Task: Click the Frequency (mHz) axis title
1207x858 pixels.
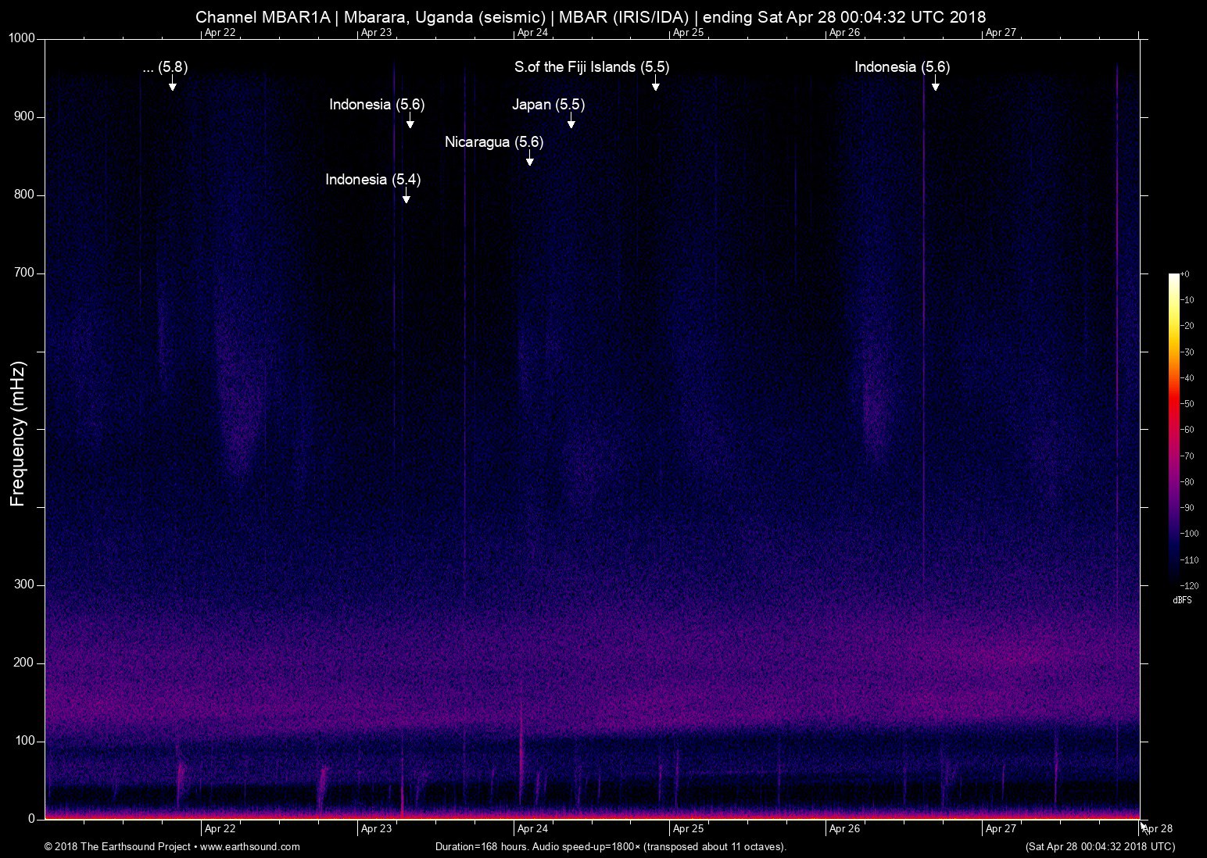Action: (x=18, y=434)
